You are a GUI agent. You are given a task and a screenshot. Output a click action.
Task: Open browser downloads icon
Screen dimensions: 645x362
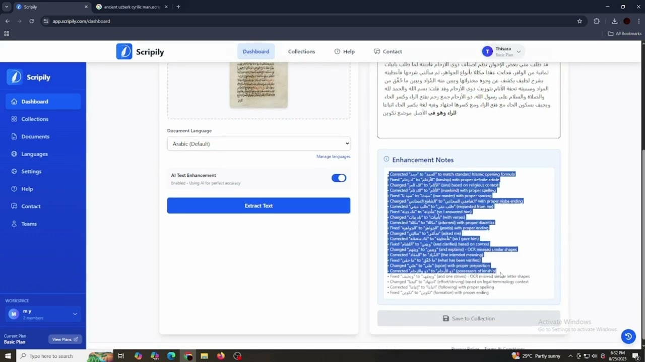[x=615, y=21]
